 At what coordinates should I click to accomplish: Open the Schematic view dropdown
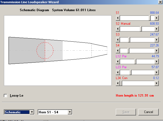(32, 112)
